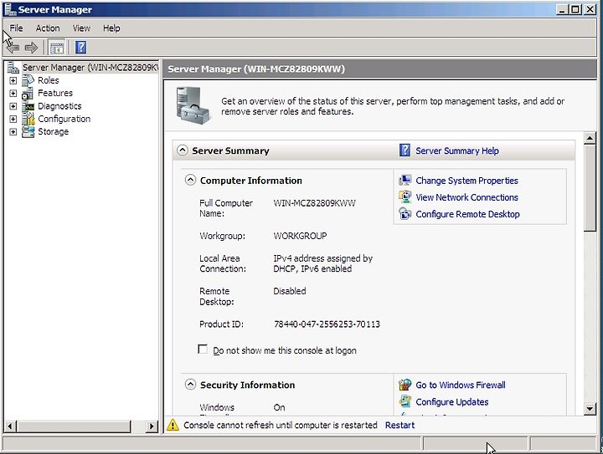Select Server Manager (WIN-MCZ82809K root node text
Image resolution: width=603 pixels, height=454 pixels.
pos(90,68)
